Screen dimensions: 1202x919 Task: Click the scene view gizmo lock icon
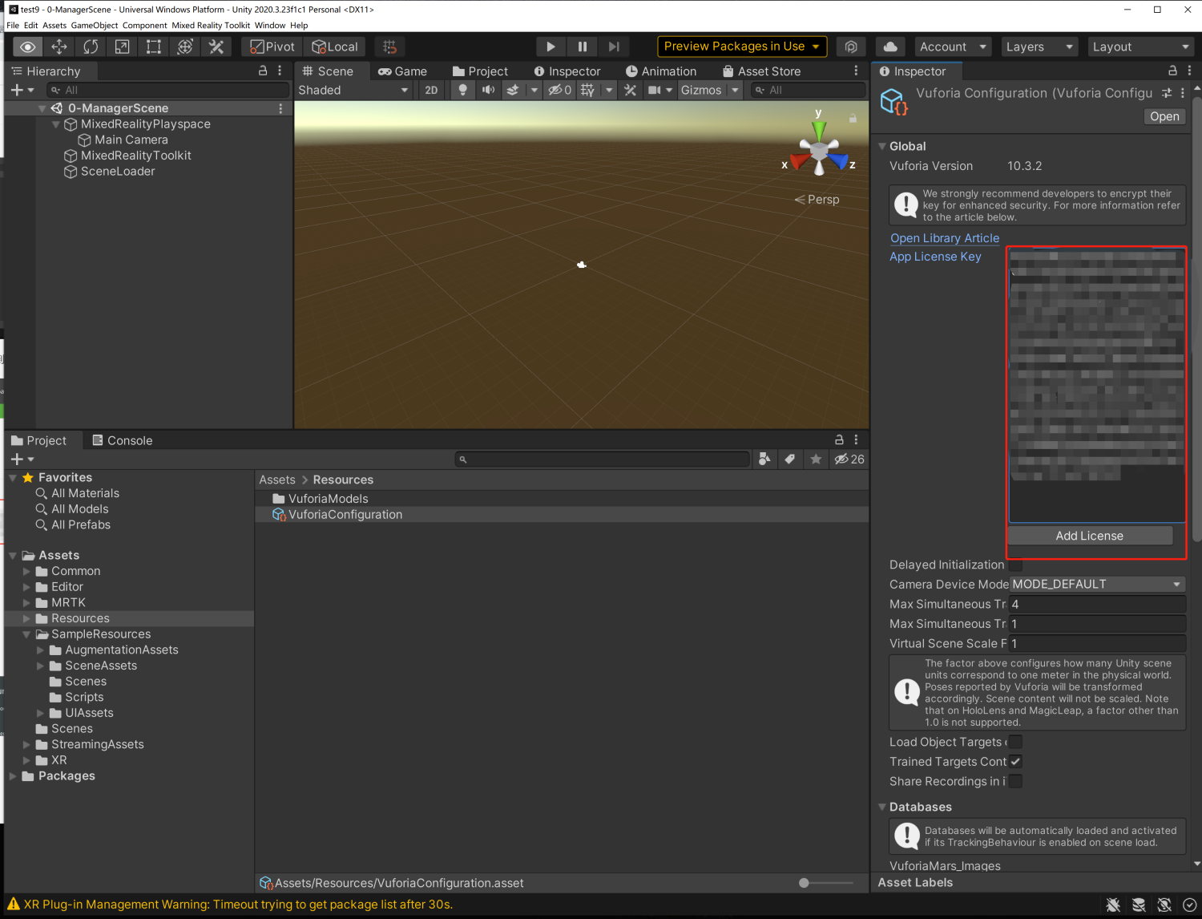tap(853, 118)
